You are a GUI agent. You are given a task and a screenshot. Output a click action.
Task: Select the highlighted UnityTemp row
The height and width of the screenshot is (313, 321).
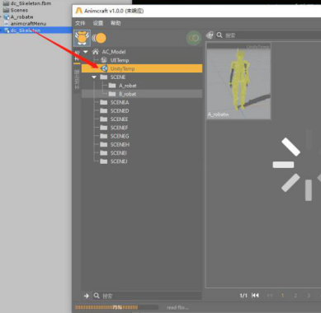pyautogui.click(x=142, y=68)
